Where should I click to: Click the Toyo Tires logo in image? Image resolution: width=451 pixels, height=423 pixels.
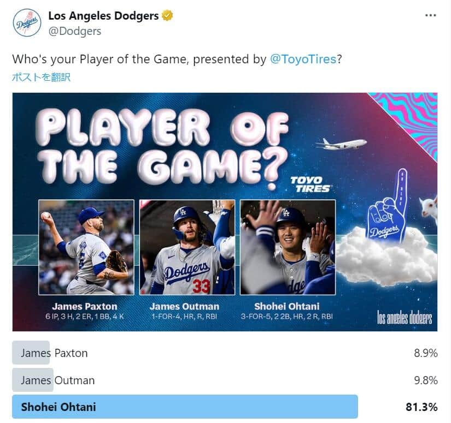(x=310, y=184)
